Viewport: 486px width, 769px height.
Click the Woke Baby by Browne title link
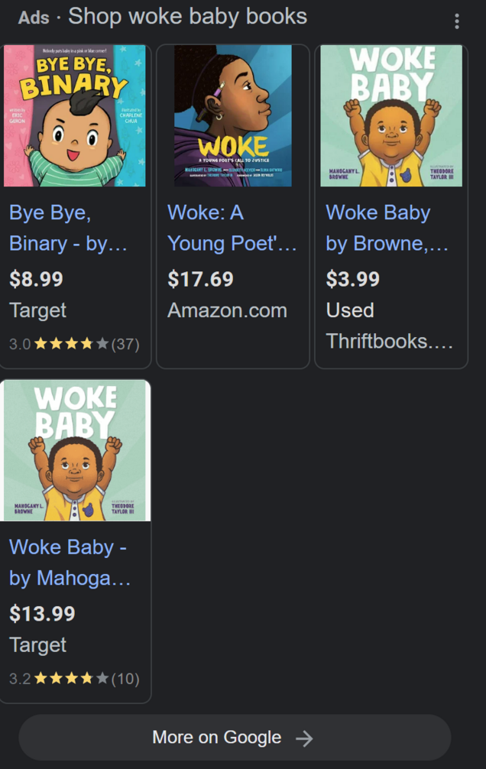click(x=388, y=228)
